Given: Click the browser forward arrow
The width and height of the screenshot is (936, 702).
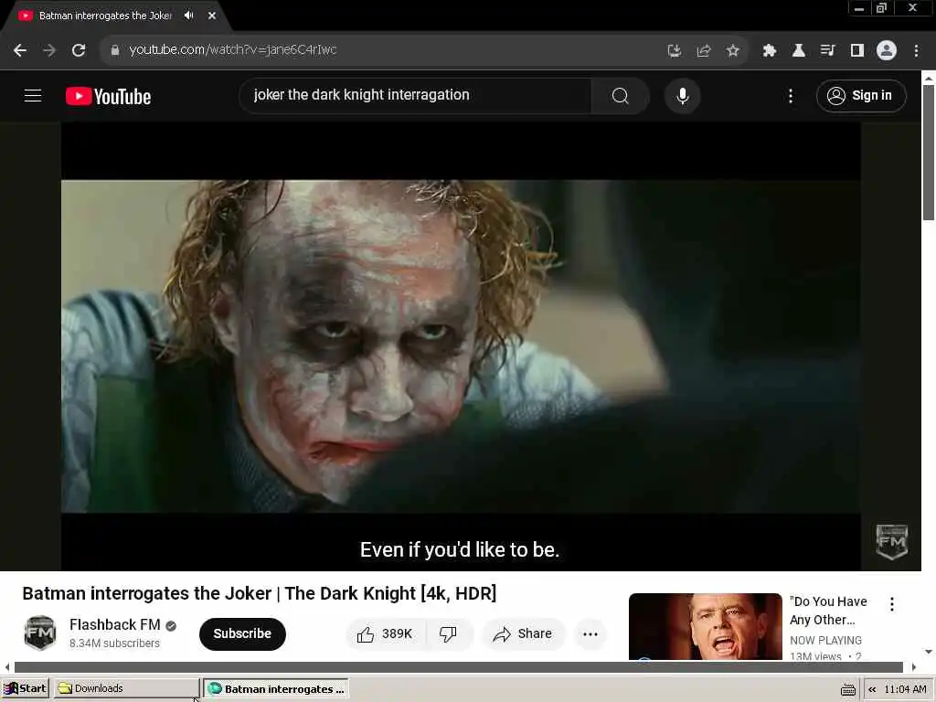Looking at the screenshot, I should point(49,50).
